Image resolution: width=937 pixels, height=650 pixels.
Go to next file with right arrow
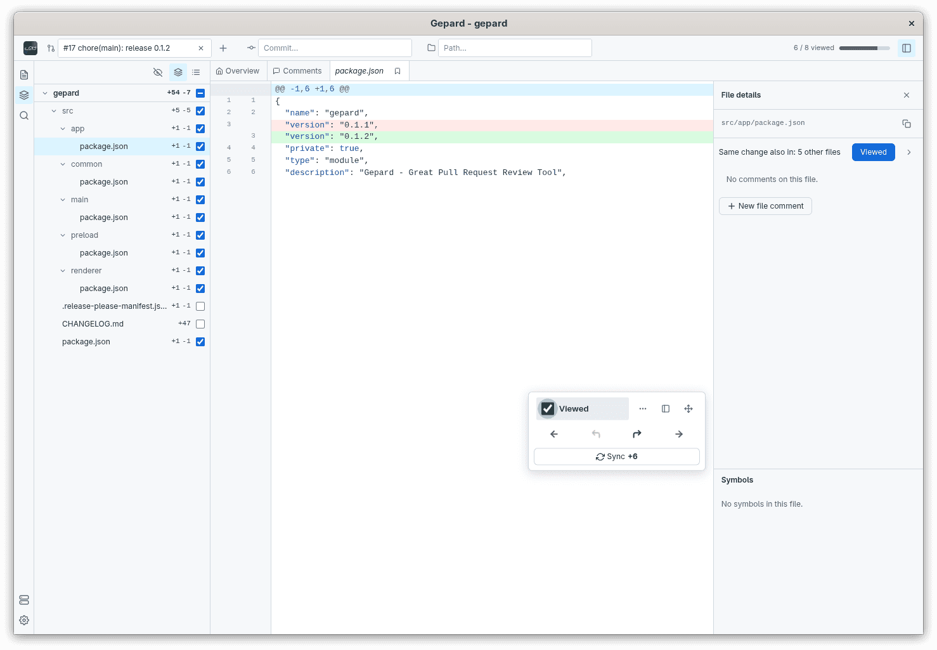click(x=679, y=434)
